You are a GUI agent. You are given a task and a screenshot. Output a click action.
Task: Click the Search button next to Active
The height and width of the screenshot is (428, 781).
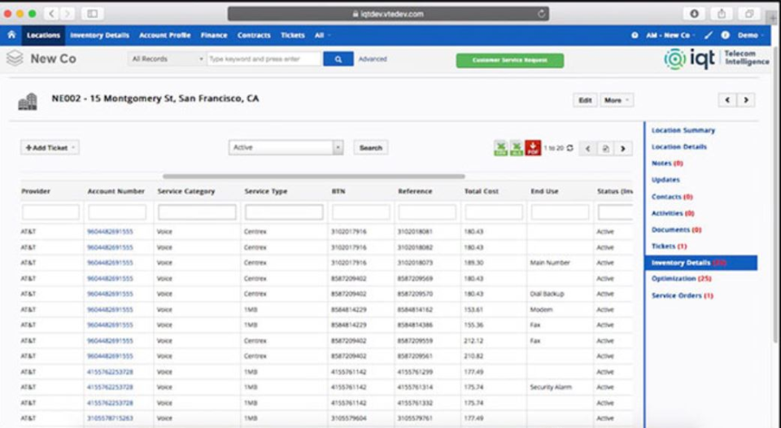371,148
